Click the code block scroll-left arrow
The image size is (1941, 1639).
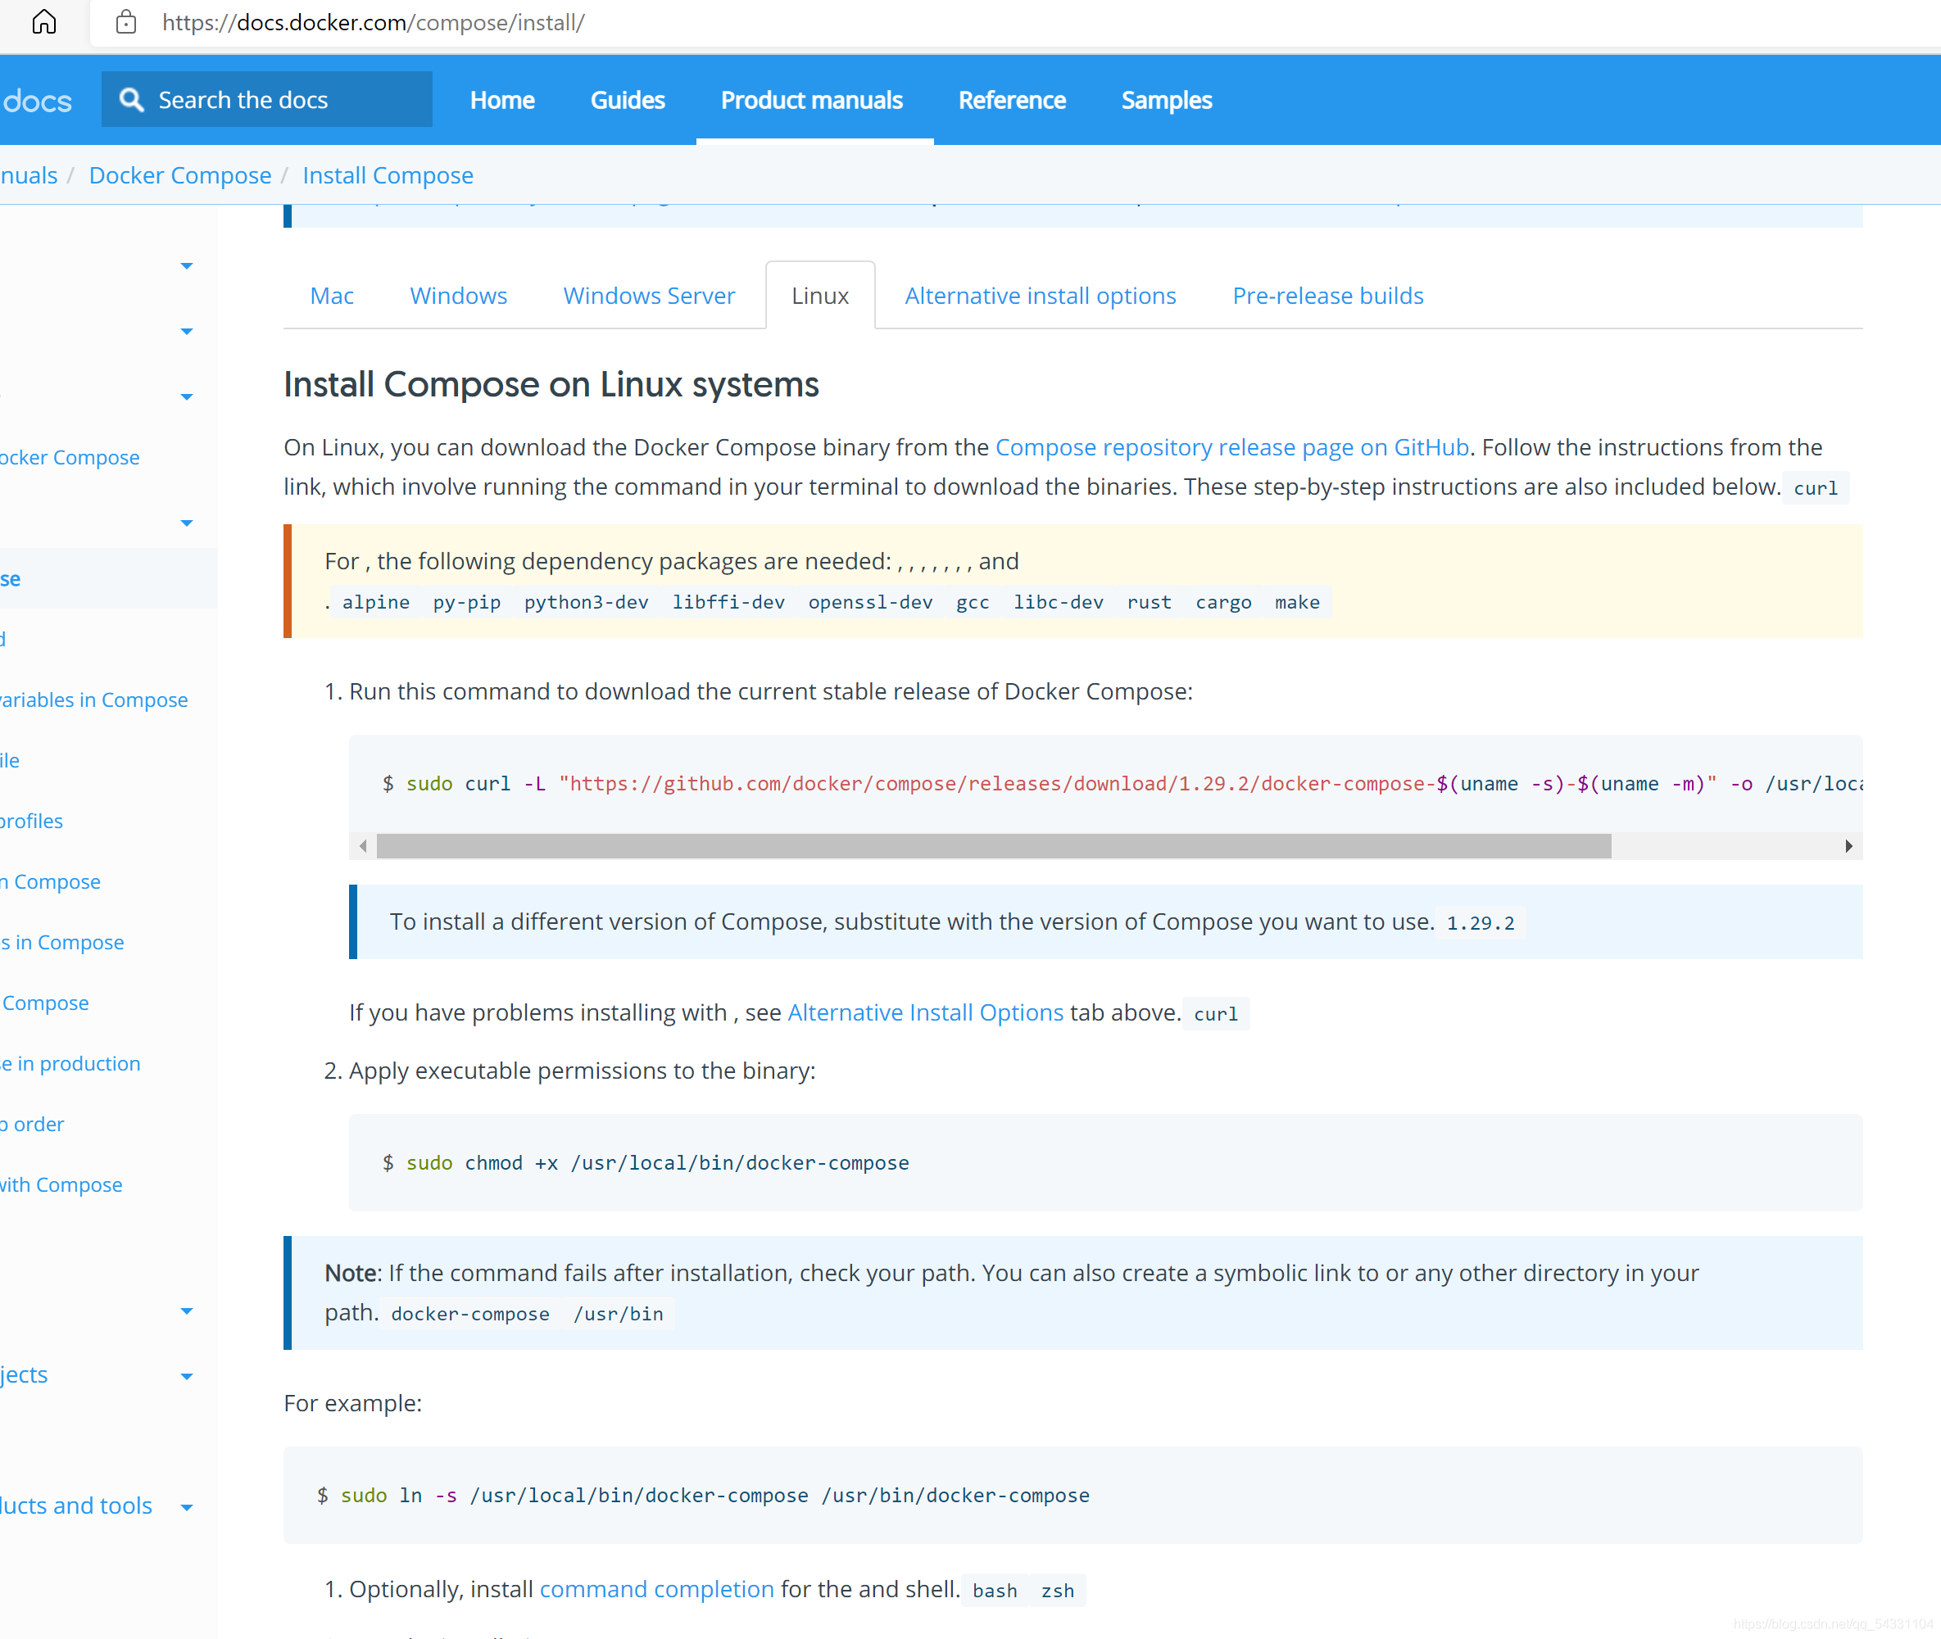coord(363,845)
